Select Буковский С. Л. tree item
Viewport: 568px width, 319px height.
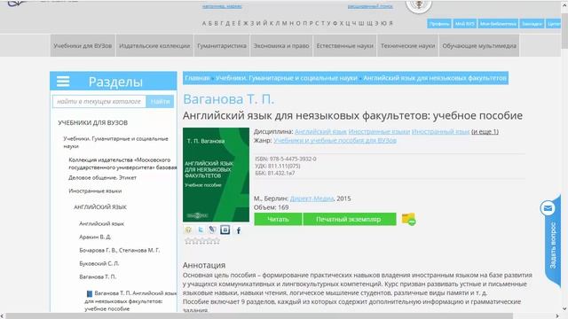99,264
